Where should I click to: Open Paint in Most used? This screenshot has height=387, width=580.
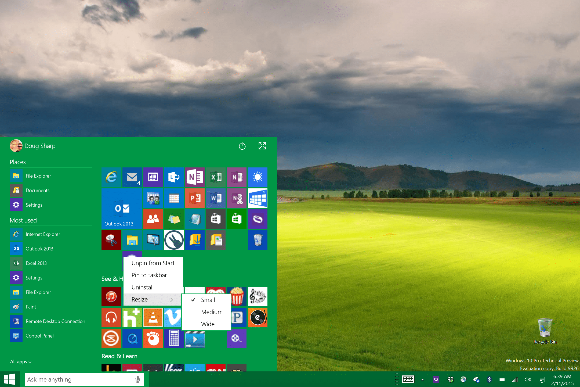[51, 307]
